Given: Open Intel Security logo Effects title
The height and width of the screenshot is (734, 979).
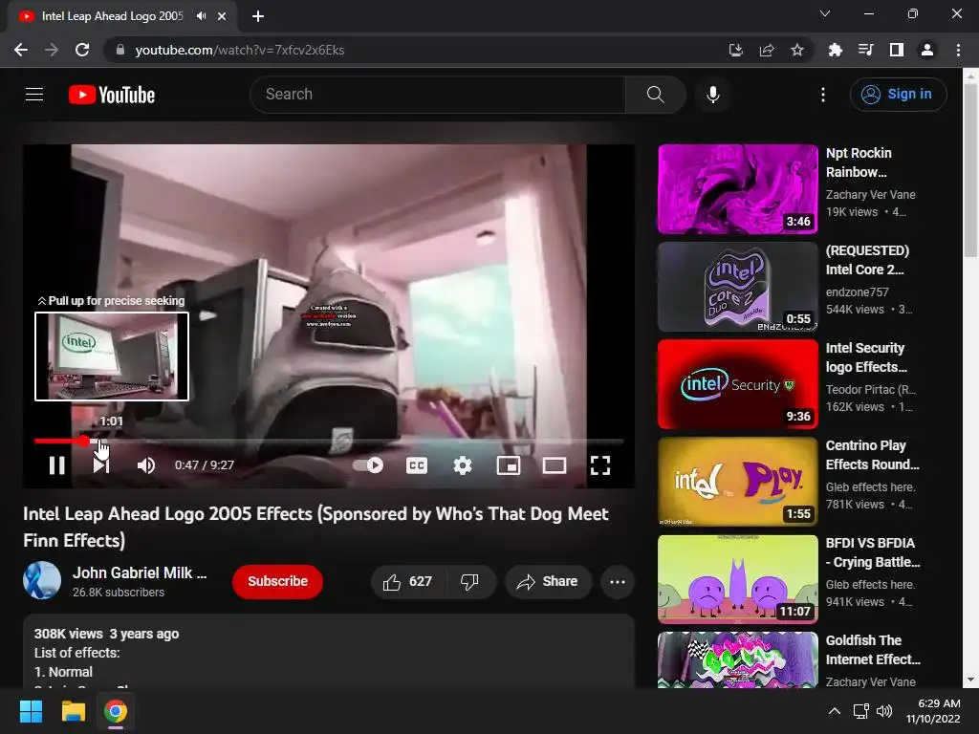Looking at the screenshot, I should [x=866, y=357].
